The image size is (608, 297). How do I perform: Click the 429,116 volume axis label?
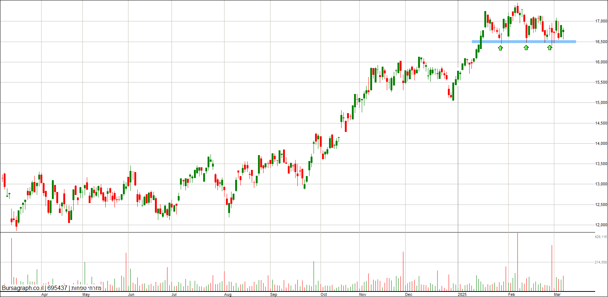tap(601, 237)
